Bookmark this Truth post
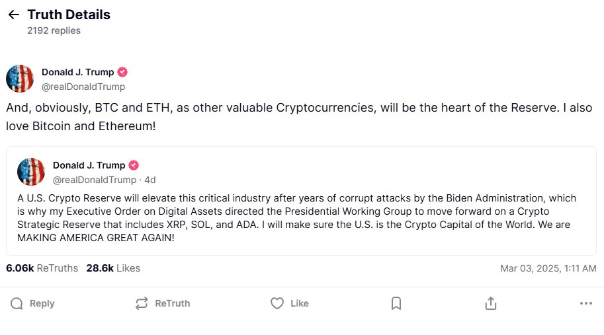The image size is (604, 335). tap(396, 303)
